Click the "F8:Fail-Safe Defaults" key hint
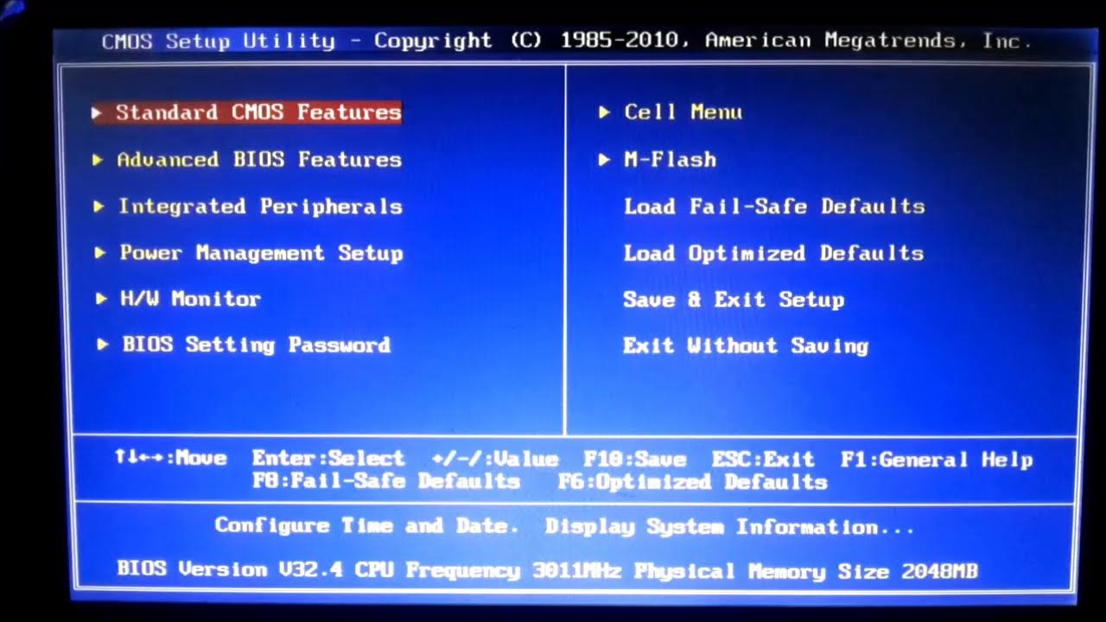Image resolution: width=1106 pixels, height=622 pixels. [x=386, y=481]
